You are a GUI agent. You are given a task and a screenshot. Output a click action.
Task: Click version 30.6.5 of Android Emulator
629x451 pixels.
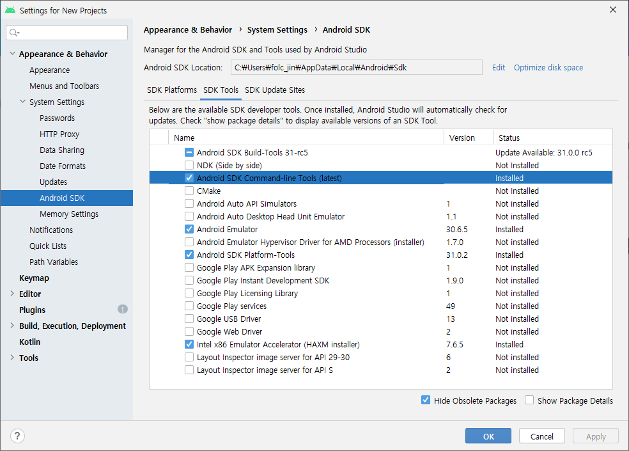click(457, 229)
